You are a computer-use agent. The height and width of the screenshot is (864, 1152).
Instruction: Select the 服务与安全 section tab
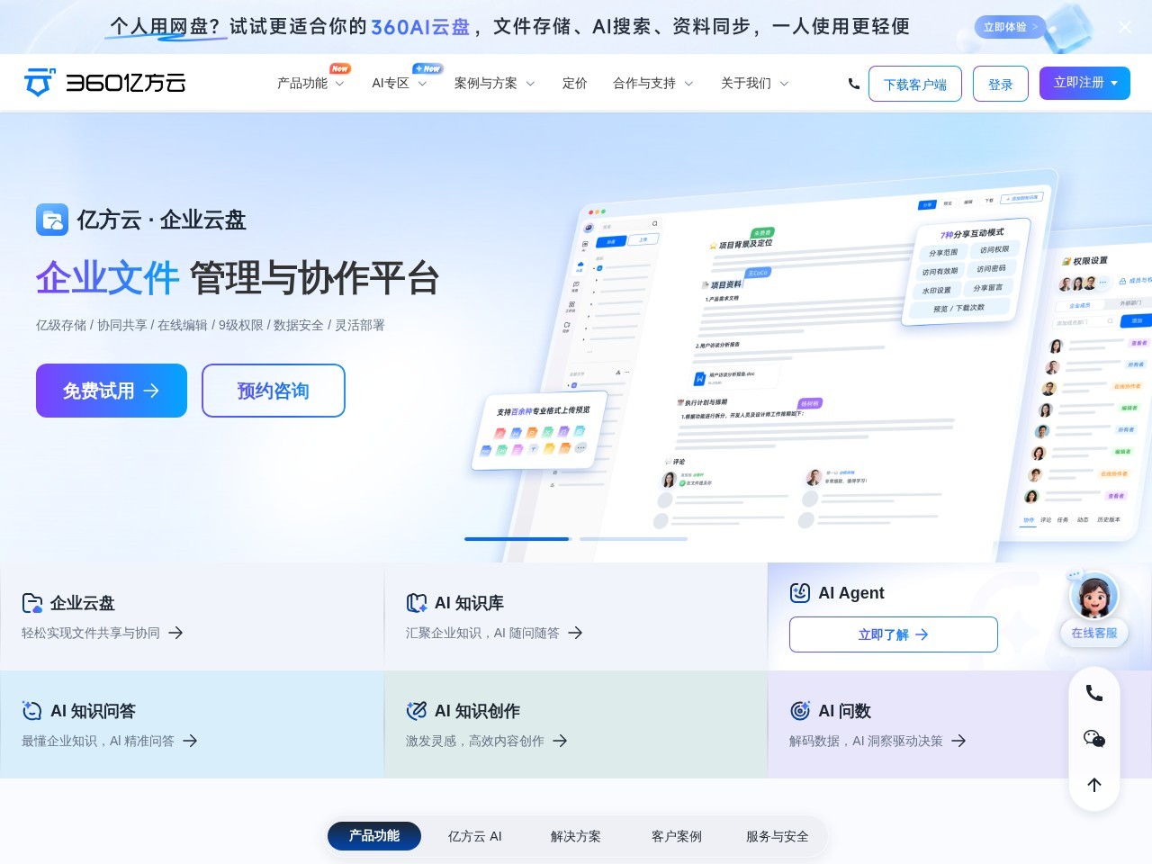pos(778,836)
